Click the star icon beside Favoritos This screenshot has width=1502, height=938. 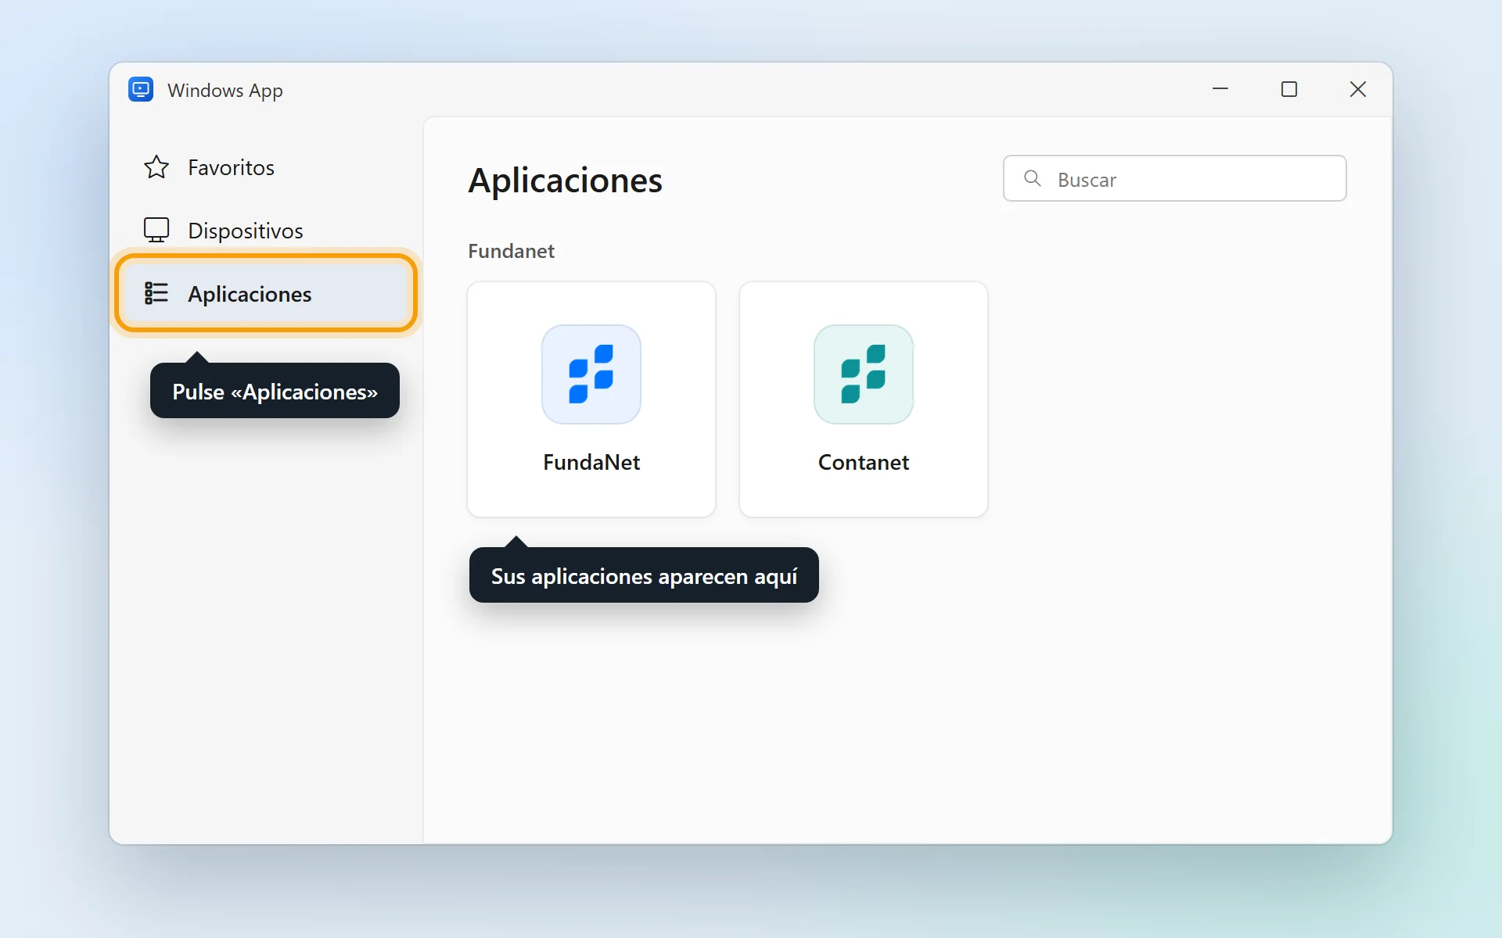click(156, 167)
